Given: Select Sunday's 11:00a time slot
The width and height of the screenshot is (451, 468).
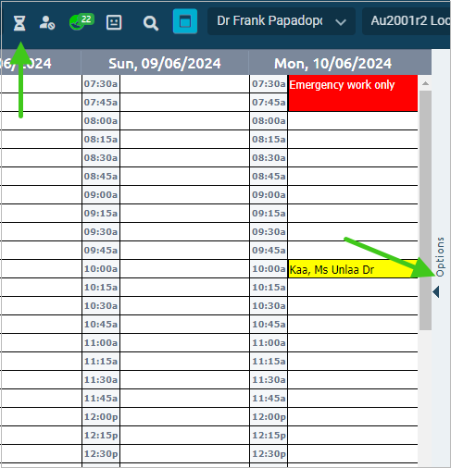Looking at the screenshot, I should tap(184, 343).
